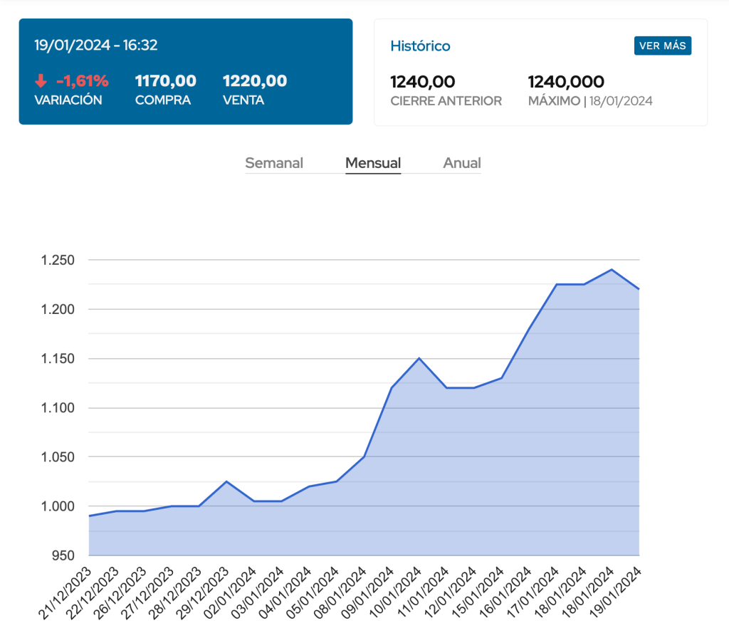Select the 1220,00 VENTA price

(255, 81)
